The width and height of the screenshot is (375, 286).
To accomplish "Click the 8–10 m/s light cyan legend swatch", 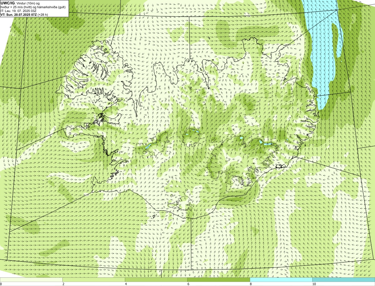I will click(281, 280).
